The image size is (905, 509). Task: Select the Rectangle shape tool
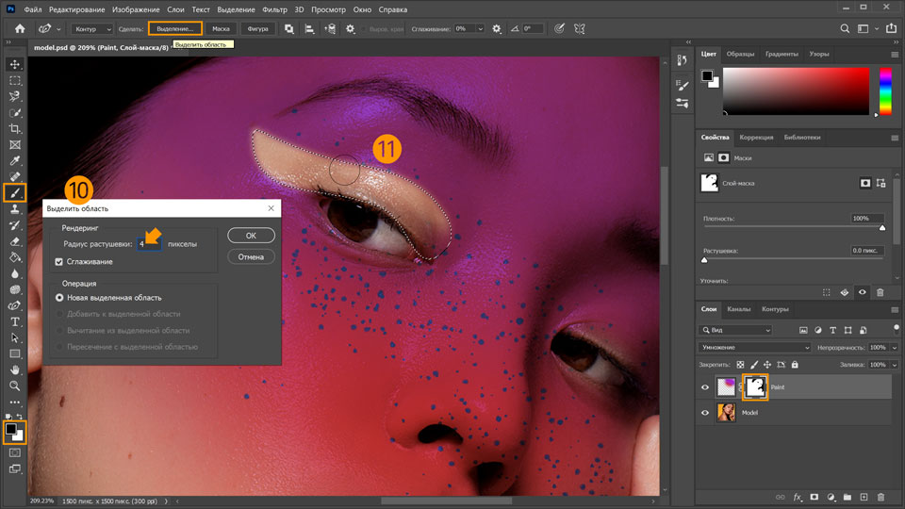pos(15,353)
